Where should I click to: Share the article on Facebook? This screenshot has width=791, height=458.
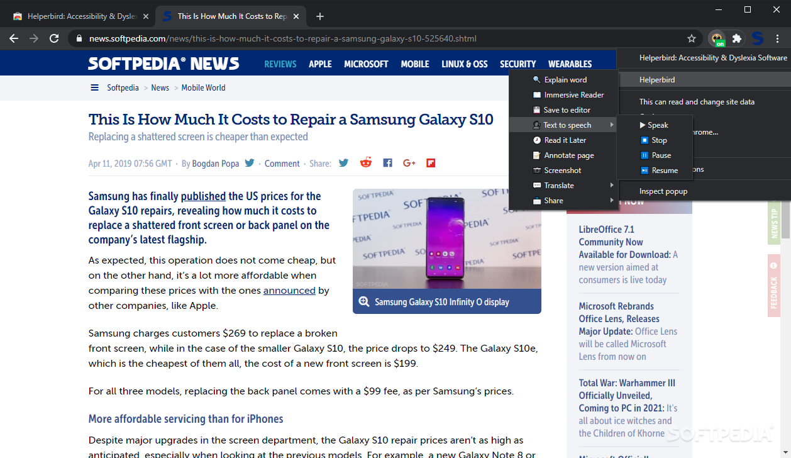[x=387, y=163]
